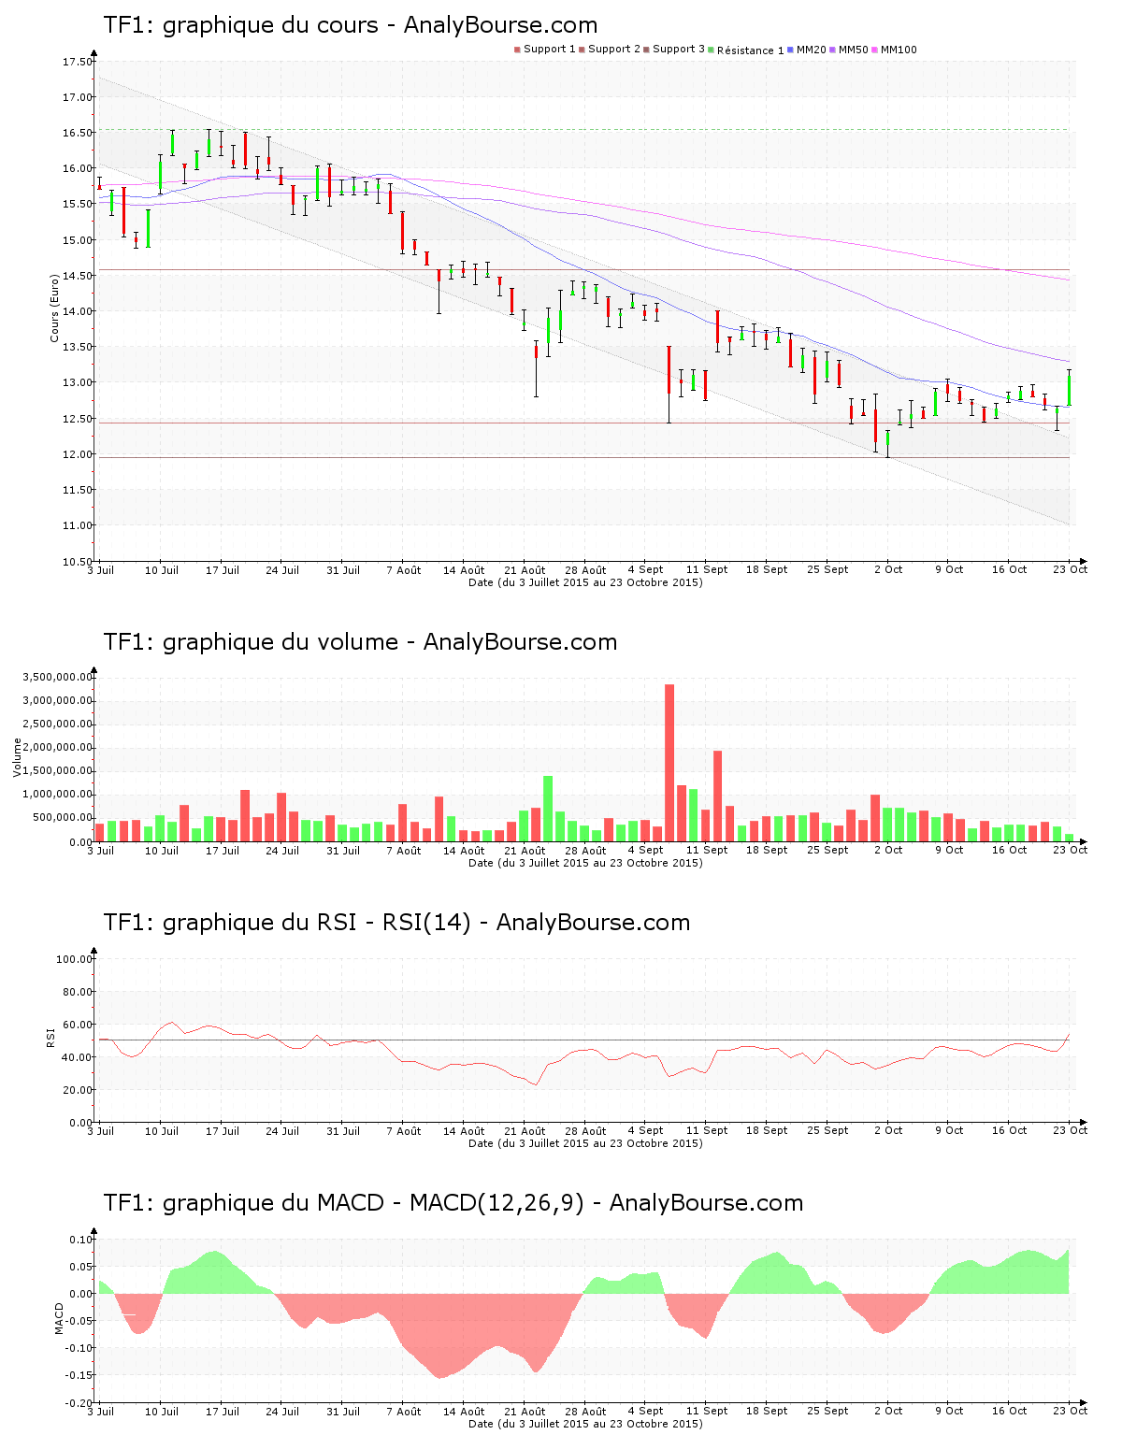Viewport: 1122px width, 1449px height.
Task: Click the Résistance 1 green legend square
Action: coord(712,50)
